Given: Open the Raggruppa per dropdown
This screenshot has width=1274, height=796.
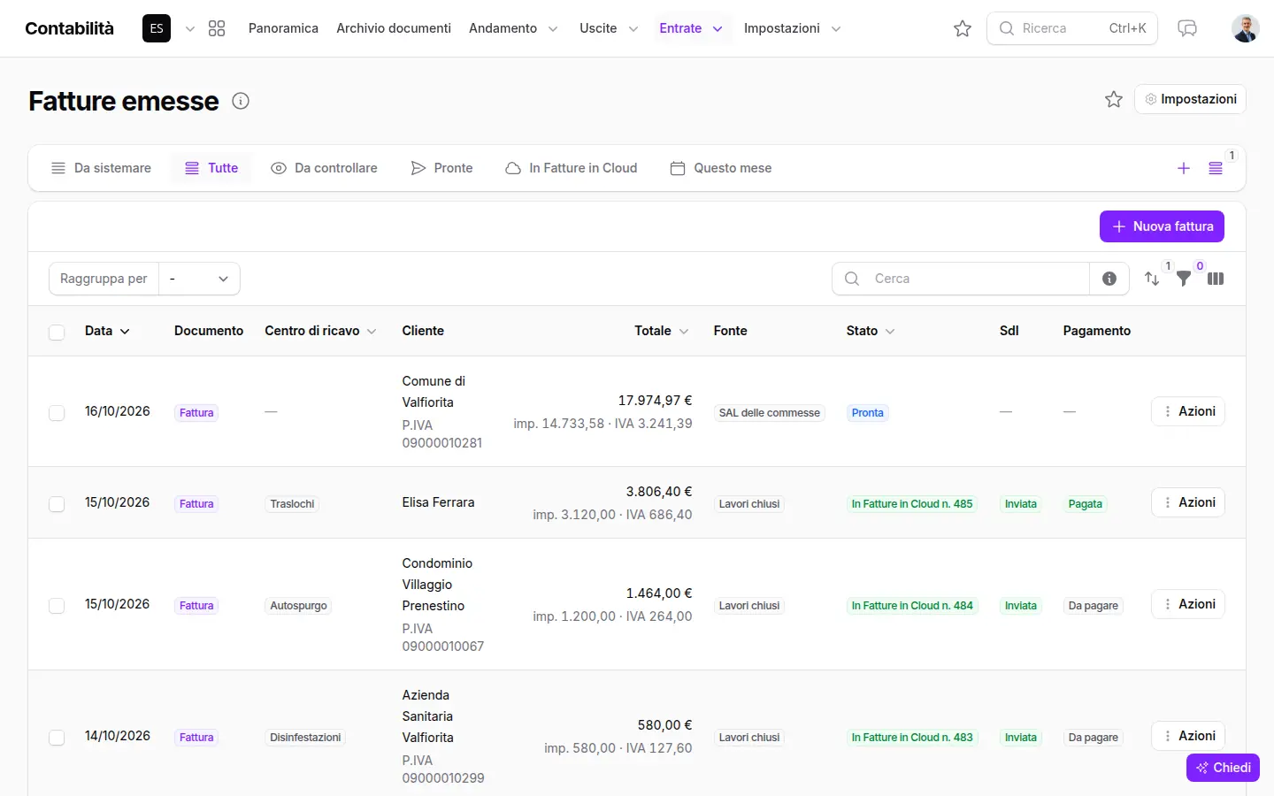Looking at the screenshot, I should pyautogui.click(x=199, y=279).
